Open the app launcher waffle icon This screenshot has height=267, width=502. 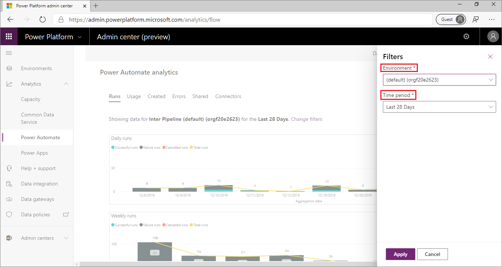9,37
